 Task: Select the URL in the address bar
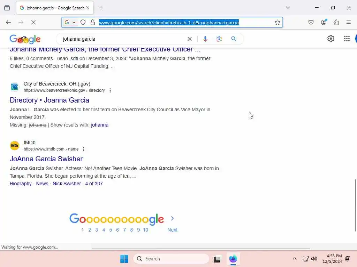[169, 23]
